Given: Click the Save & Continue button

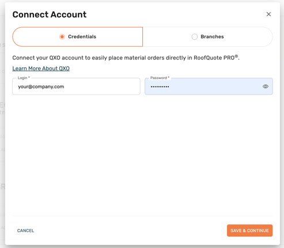Looking at the screenshot, I should (x=249, y=231).
